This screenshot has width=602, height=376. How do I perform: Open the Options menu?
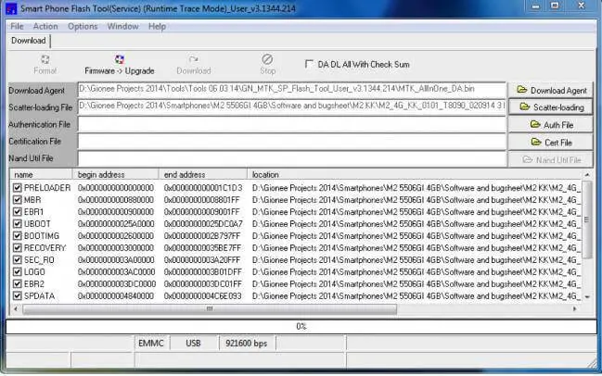point(83,27)
